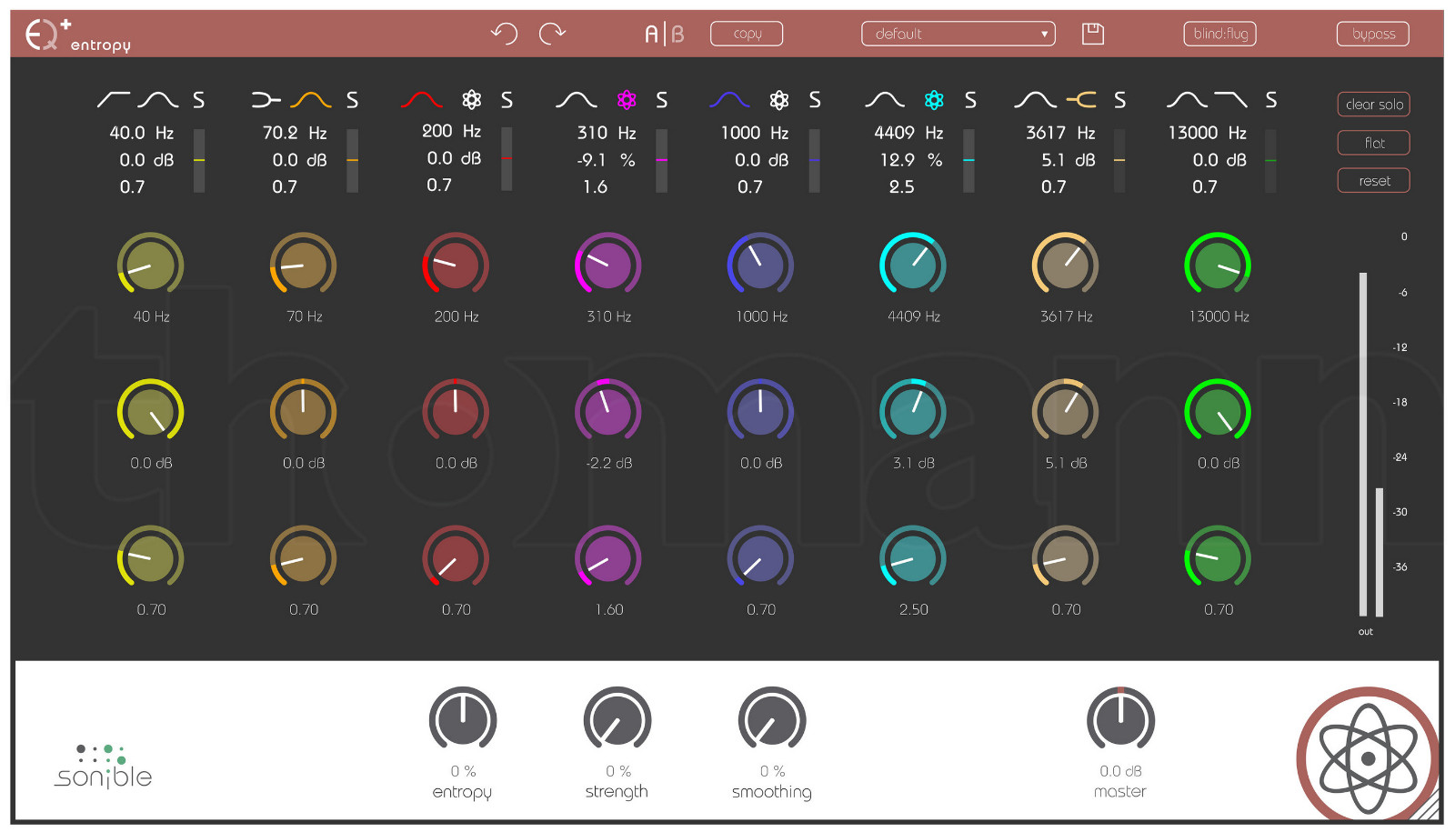Screen dimensions: 1455x832
Task: Select the high-shelf filter icon on 13000 Hz band
Action: pyautogui.click(x=1230, y=100)
